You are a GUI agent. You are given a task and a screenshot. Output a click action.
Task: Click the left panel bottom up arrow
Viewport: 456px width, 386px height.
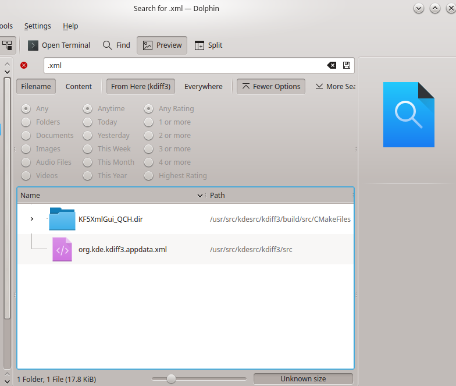coord(7,374)
